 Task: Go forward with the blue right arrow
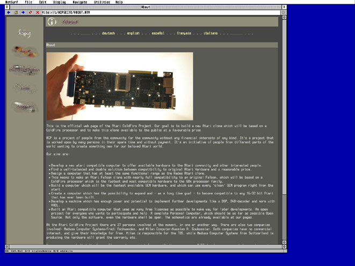(23, 12)
